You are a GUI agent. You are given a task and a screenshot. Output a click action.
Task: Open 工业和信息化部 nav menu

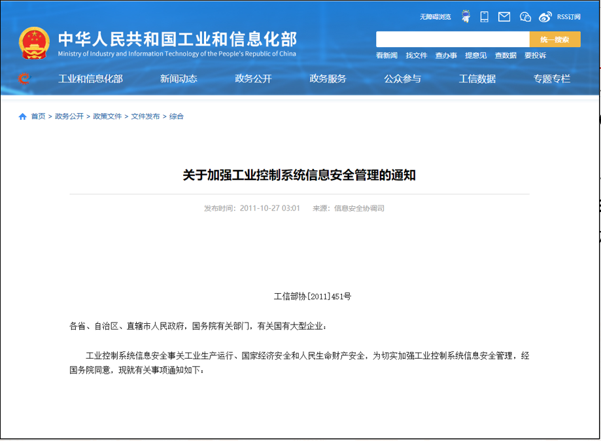90,79
